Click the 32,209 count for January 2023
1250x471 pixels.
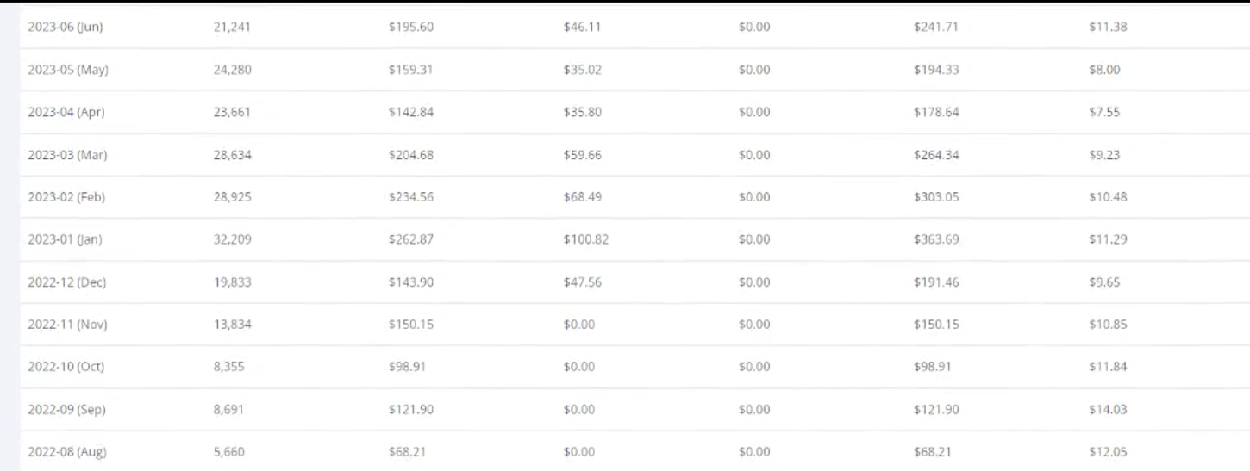coord(232,239)
